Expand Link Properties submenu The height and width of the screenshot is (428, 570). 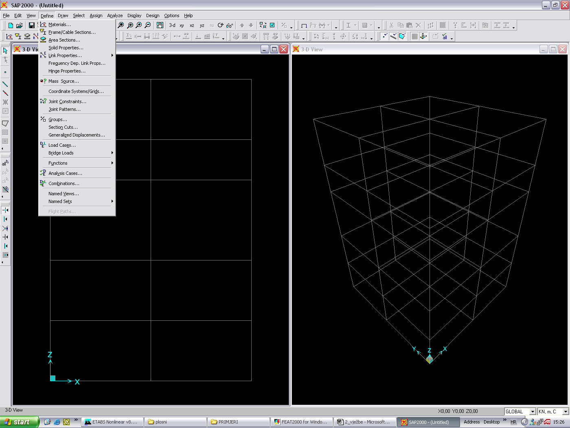click(77, 55)
